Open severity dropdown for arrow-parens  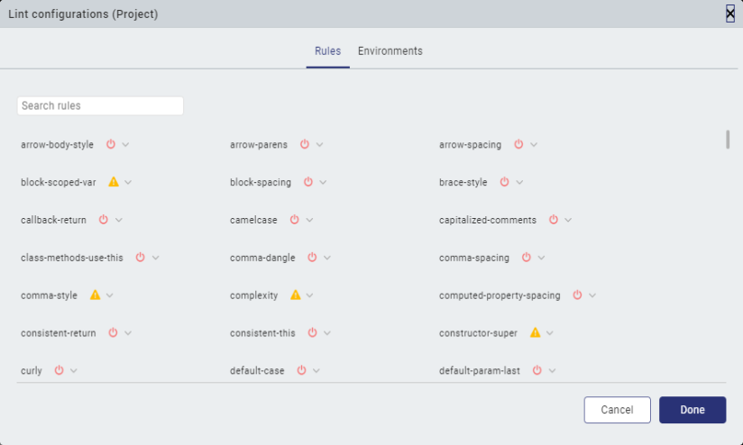[320, 145]
